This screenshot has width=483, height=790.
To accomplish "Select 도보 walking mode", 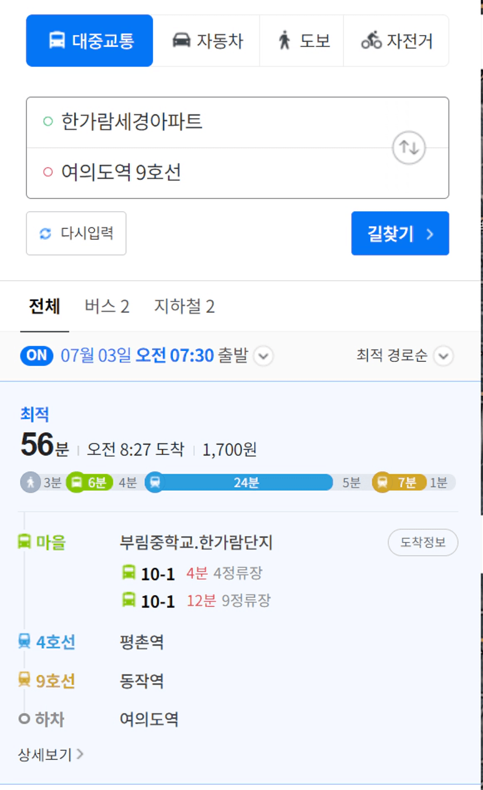I will 302,41.
